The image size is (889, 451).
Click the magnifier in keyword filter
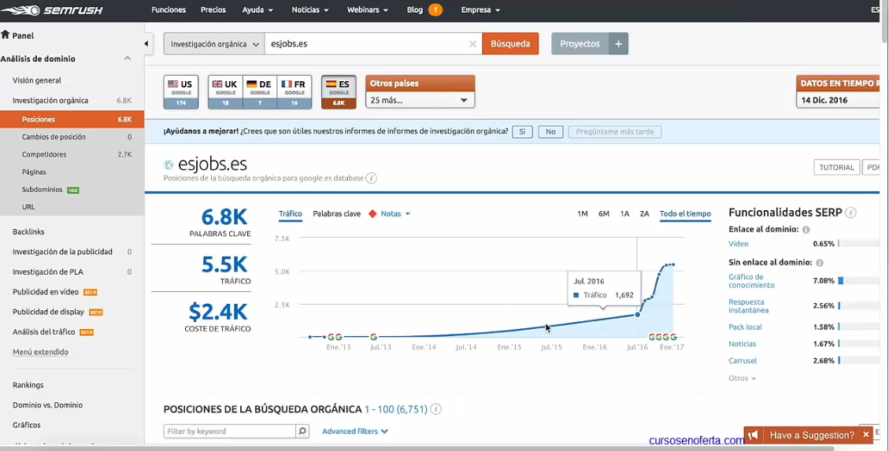pyautogui.click(x=302, y=431)
